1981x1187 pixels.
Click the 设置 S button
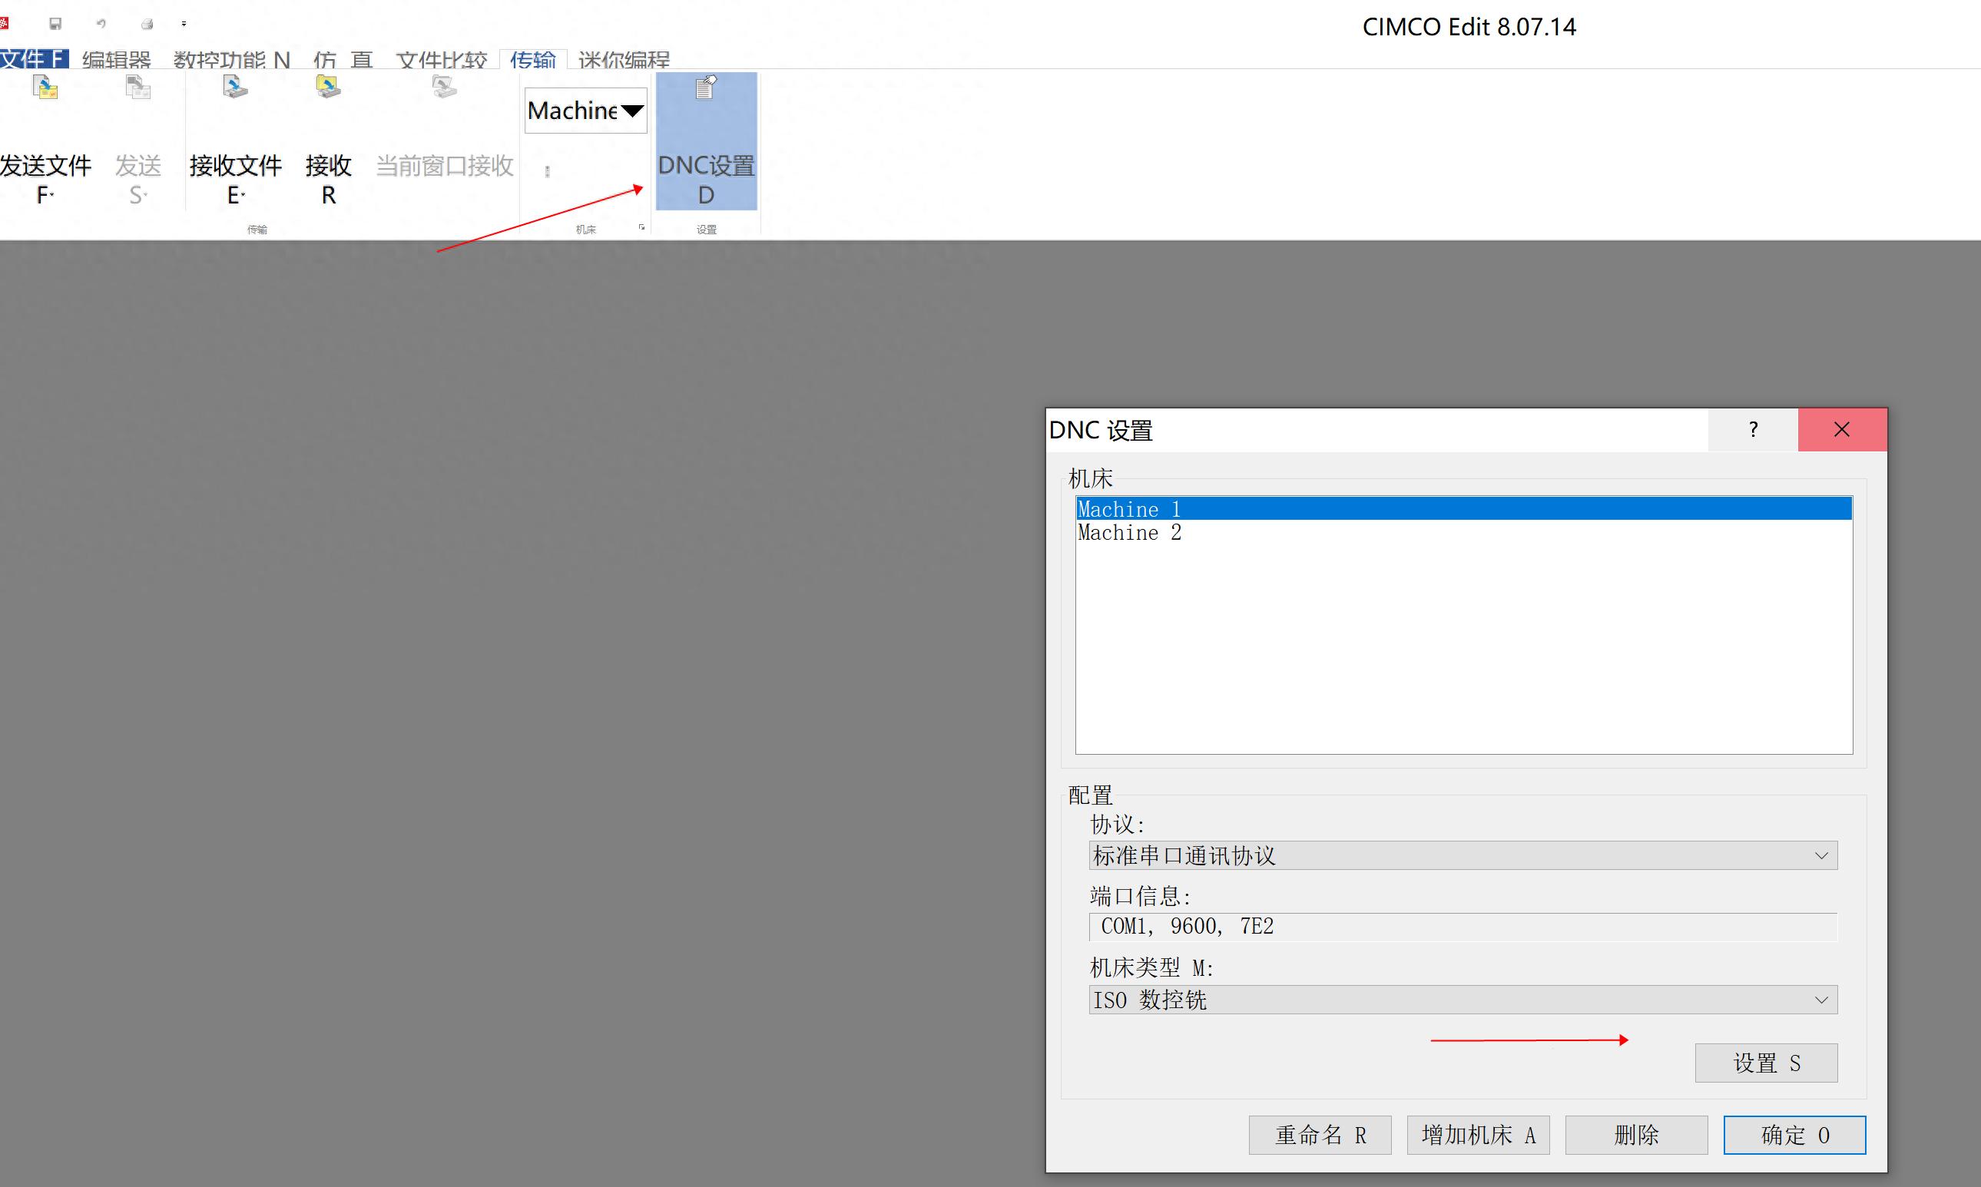pos(1766,1063)
